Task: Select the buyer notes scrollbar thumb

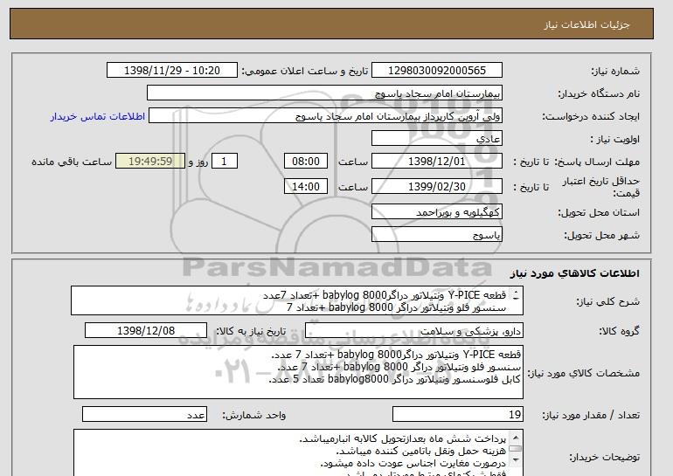Action: pyautogui.click(x=516, y=449)
